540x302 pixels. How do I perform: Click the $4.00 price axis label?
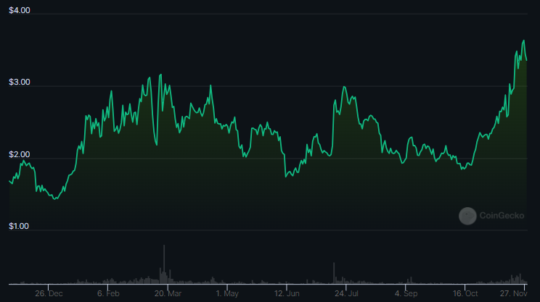tap(20, 10)
